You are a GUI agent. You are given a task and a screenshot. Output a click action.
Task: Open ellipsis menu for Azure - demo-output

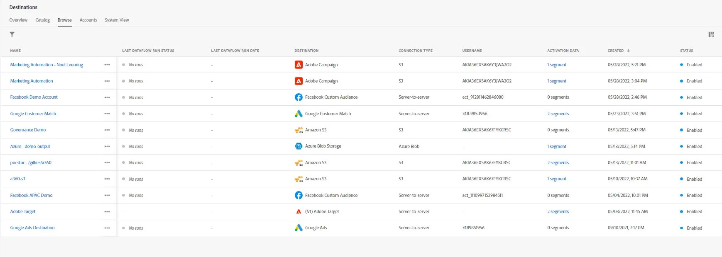tap(107, 146)
